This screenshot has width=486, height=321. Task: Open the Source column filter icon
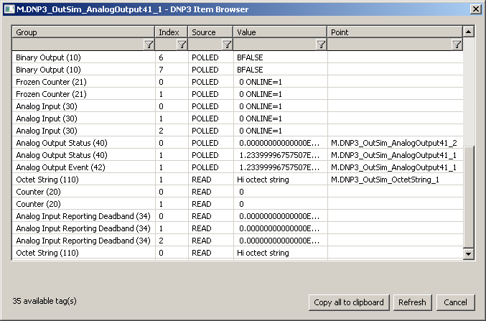point(227,45)
